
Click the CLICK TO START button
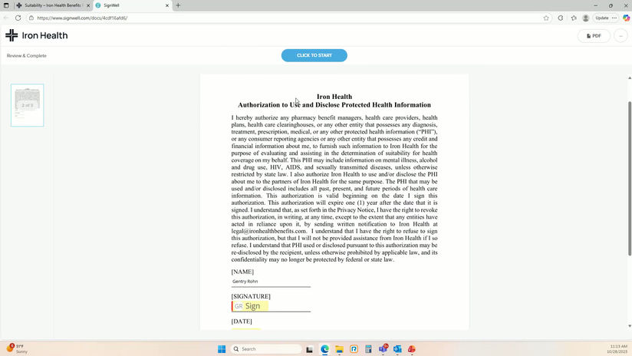pos(314,55)
